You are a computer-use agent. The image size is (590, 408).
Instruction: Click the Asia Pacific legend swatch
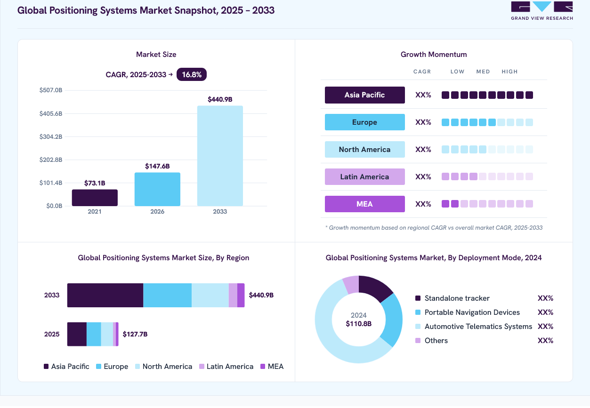[46, 367]
